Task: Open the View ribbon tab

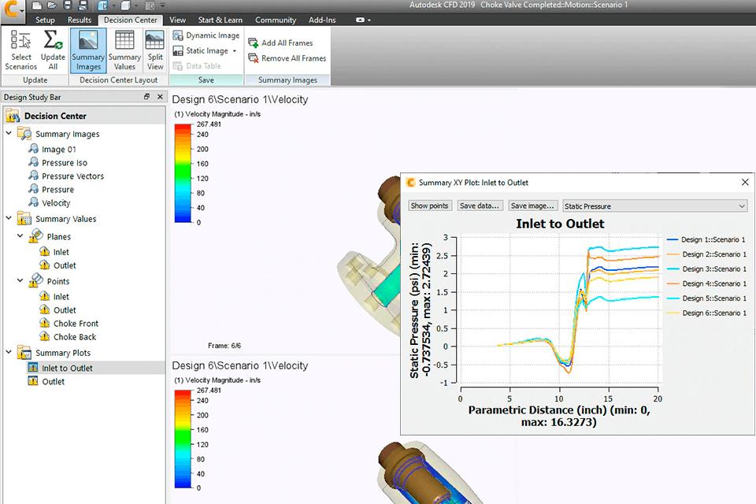Action: [177, 20]
